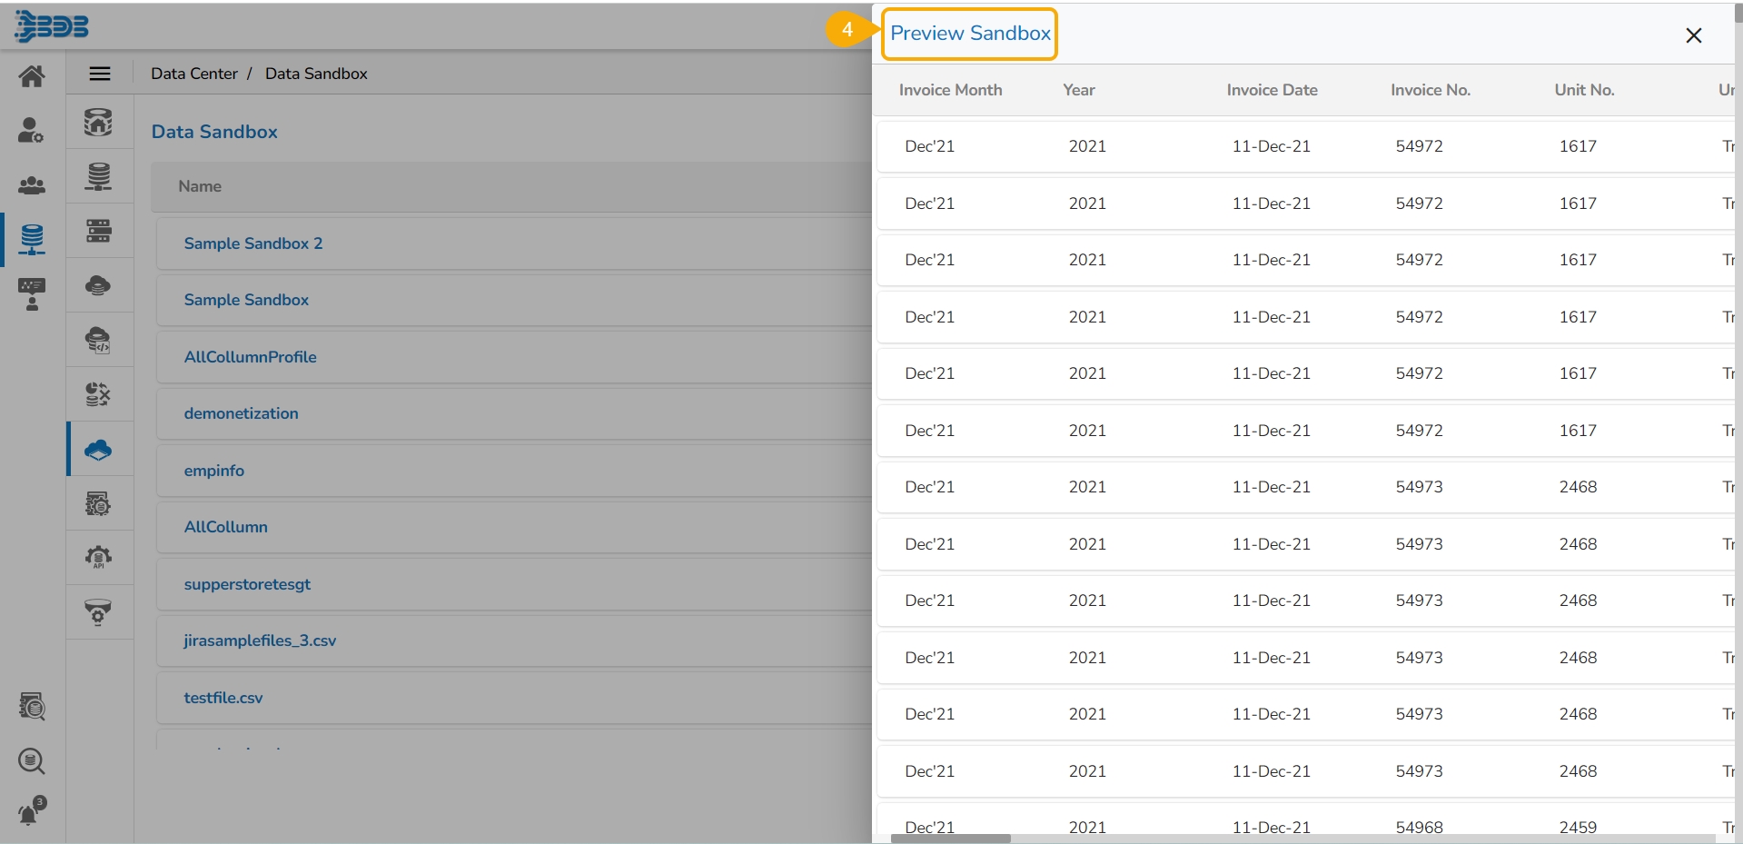Screen dimensions: 1743x844
Task: Click the Invoice Month column header
Action: tap(950, 90)
